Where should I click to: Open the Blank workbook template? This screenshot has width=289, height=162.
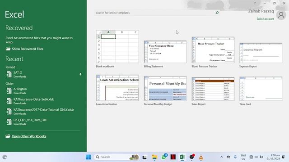[x=117, y=47]
